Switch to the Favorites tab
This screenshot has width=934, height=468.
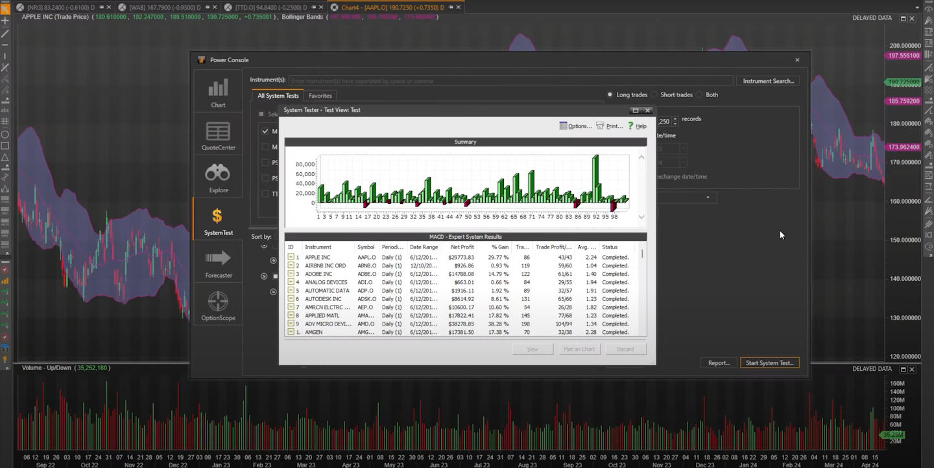pyautogui.click(x=320, y=95)
